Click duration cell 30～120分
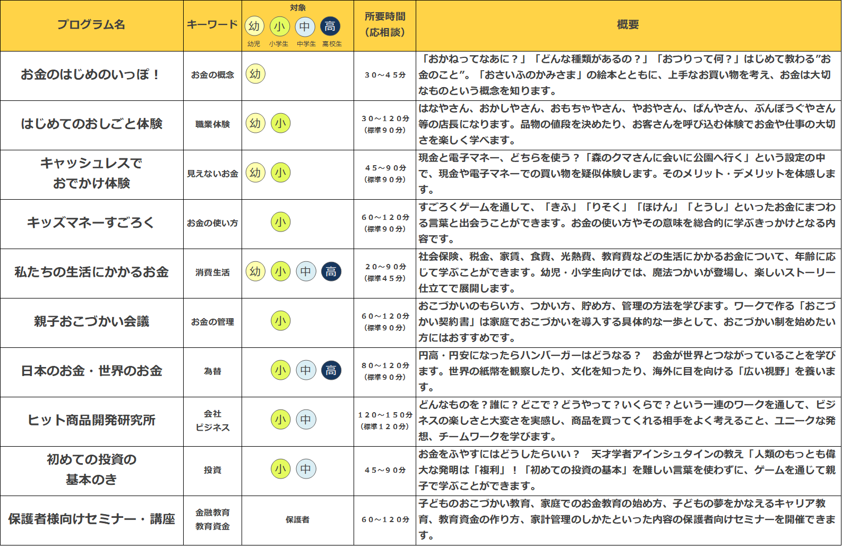The image size is (842, 546). point(385,124)
